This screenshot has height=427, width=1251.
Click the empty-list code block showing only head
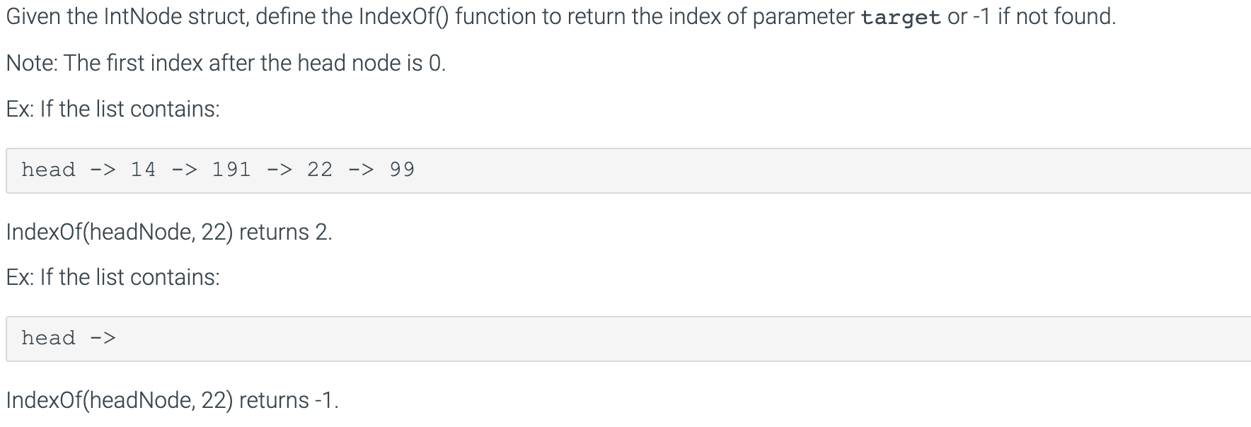pyautogui.click(x=628, y=339)
